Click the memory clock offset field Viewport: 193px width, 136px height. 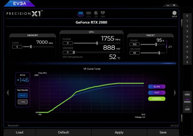click(17, 47)
